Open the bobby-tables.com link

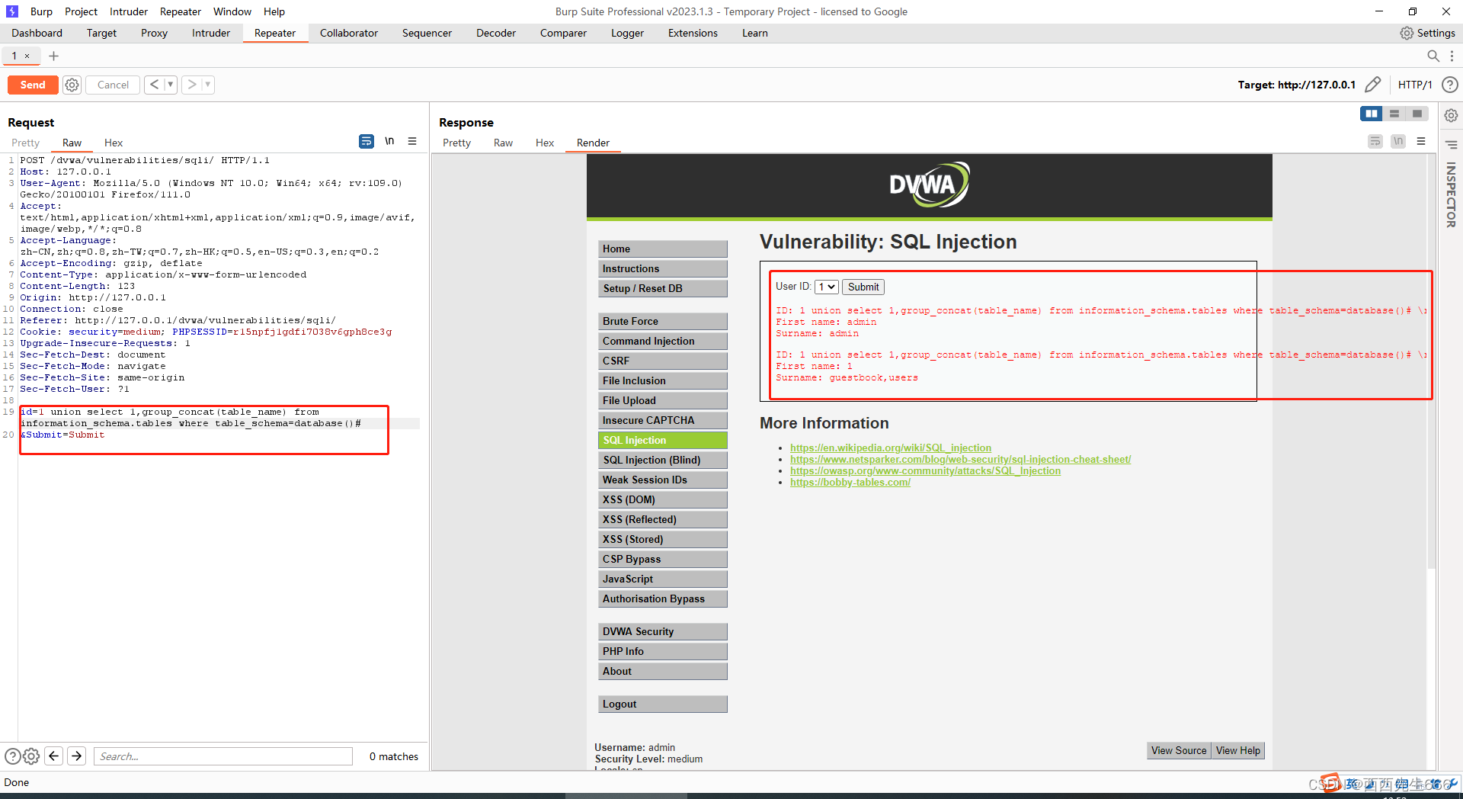[850, 482]
